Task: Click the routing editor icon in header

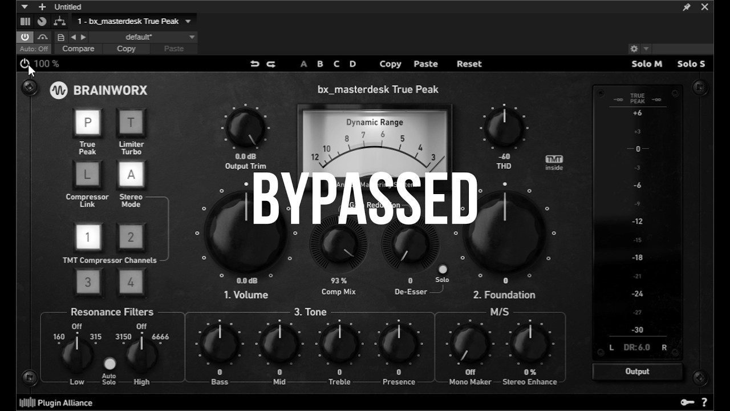Action: [x=59, y=21]
